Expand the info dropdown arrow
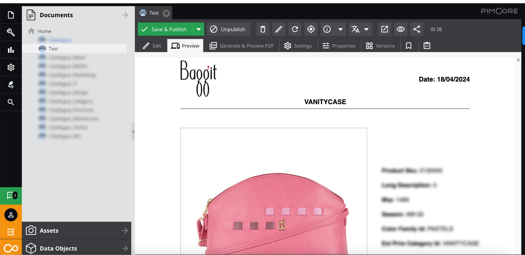 point(340,29)
